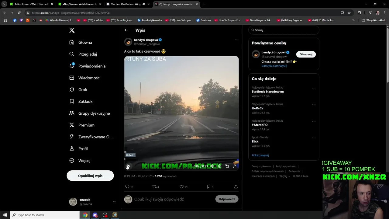Open Stadionie Narodowym trend
This screenshot has height=219, width=389.
point(268,92)
